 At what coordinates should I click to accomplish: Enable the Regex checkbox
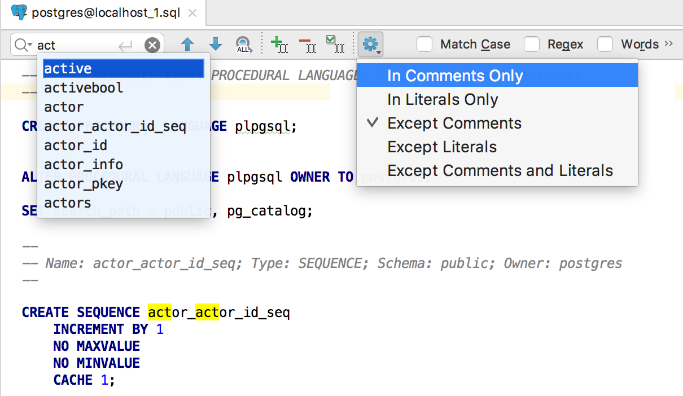[532, 44]
